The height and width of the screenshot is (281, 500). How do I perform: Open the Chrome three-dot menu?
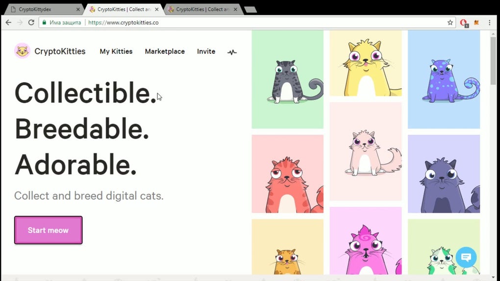click(490, 23)
